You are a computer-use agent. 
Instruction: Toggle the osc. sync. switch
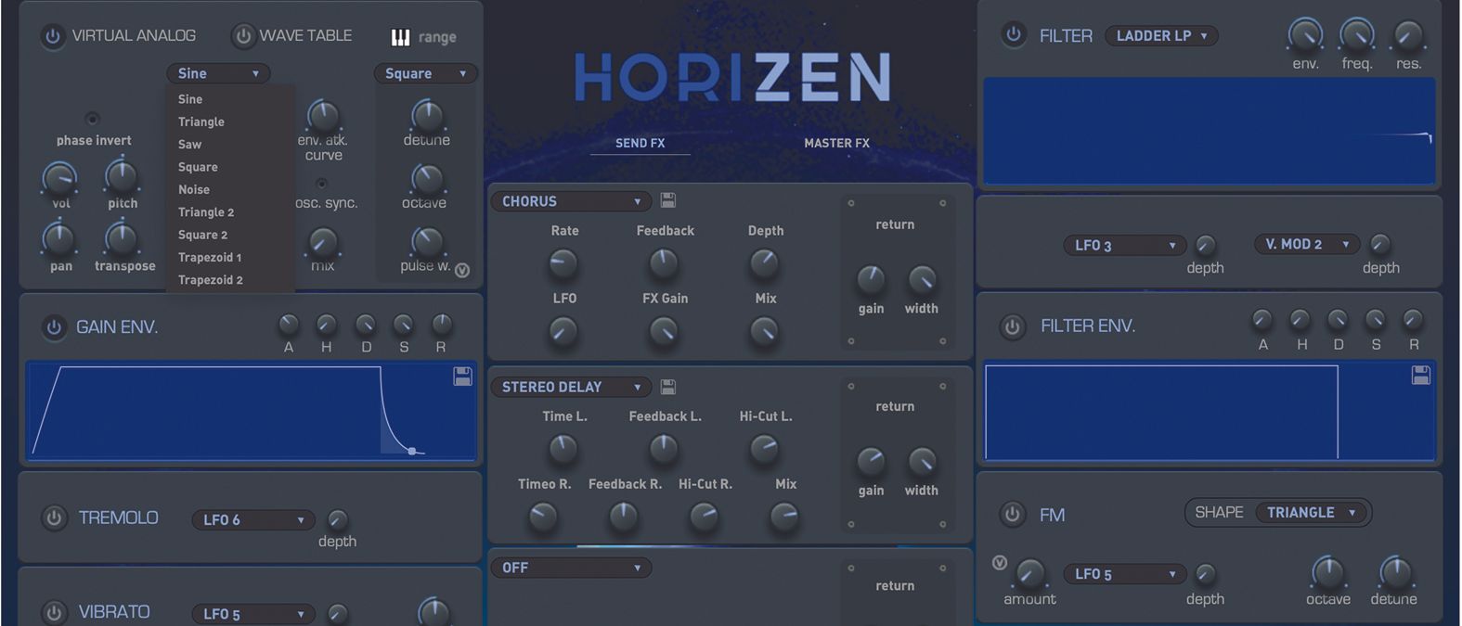tap(321, 184)
